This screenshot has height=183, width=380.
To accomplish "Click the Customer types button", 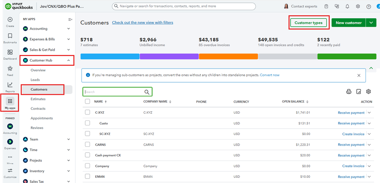I will [x=308, y=23].
